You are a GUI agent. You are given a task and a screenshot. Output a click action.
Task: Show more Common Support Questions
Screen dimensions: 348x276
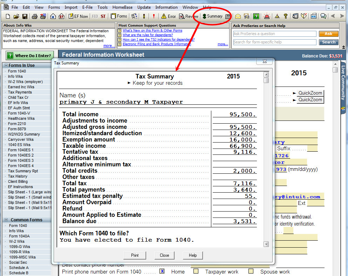(223, 44)
